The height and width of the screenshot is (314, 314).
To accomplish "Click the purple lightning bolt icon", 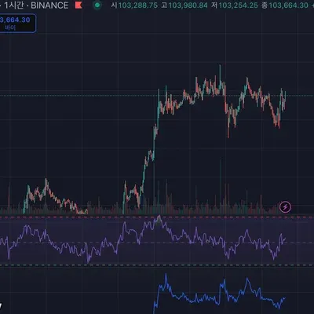I will (285, 207).
